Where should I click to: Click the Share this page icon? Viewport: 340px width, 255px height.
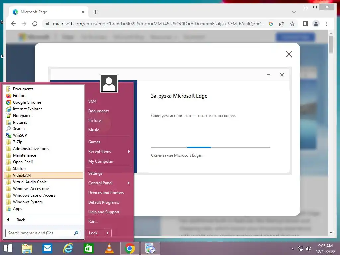(282, 24)
